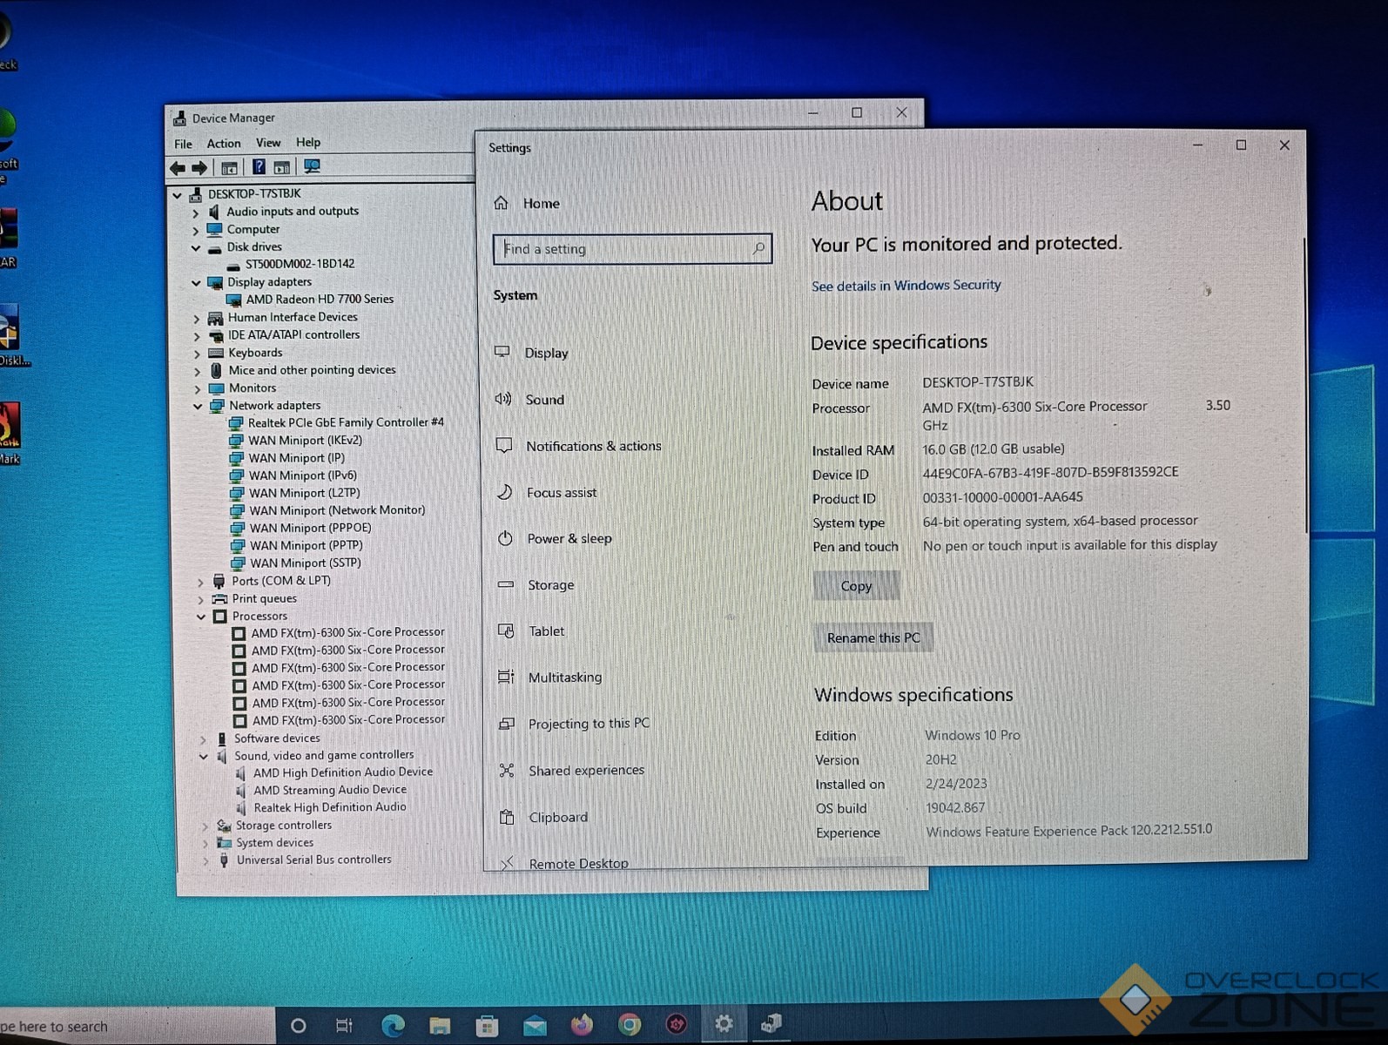Open Multitasking settings
1388x1045 pixels.
tap(550, 677)
